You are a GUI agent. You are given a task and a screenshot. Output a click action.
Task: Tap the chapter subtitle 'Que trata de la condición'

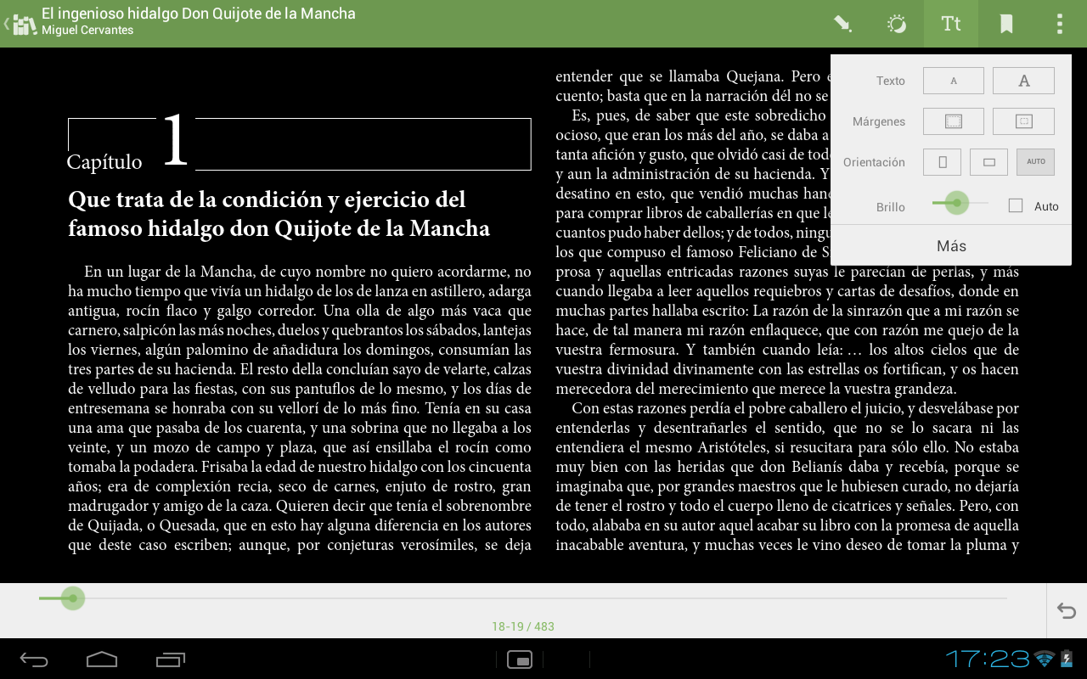pyautogui.click(x=279, y=214)
